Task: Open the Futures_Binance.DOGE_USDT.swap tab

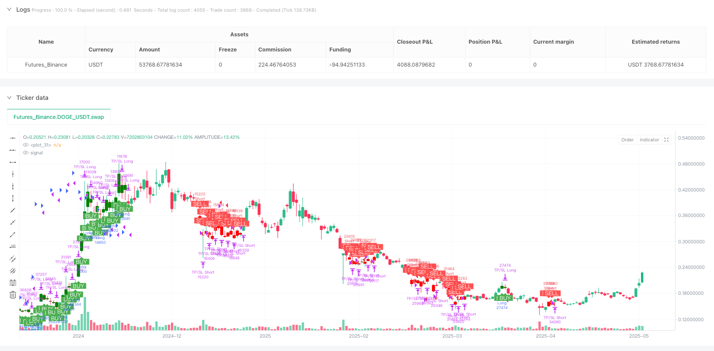Action: click(59, 117)
